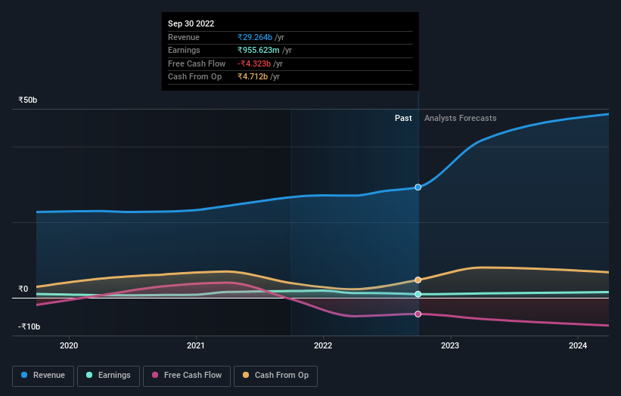Screen dimensions: 621x396
Task: Toggle the Earnings legend button
Action: (x=108, y=376)
